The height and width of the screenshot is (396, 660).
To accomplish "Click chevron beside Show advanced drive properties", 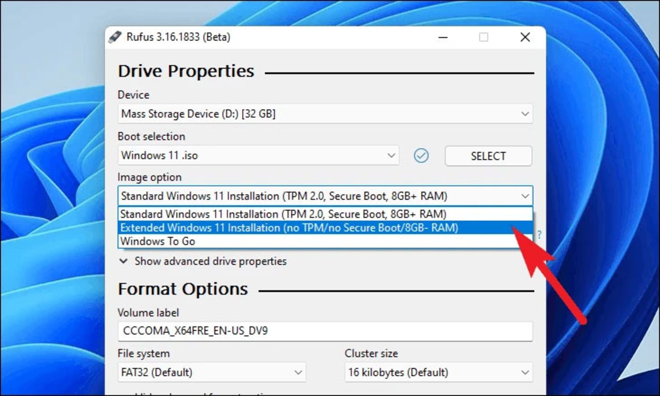I will click(123, 261).
